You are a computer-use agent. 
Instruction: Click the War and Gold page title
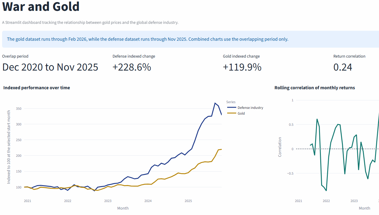coord(41,7)
